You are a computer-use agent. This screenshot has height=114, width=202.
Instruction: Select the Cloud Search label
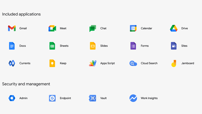(149, 63)
